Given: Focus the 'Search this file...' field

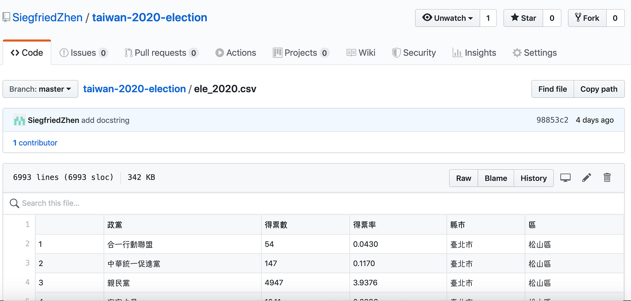Looking at the screenshot, I should [x=313, y=203].
